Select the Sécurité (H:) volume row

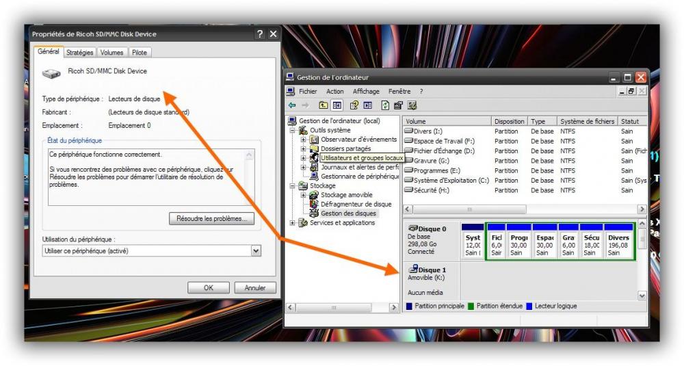pyautogui.click(x=431, y=190)
